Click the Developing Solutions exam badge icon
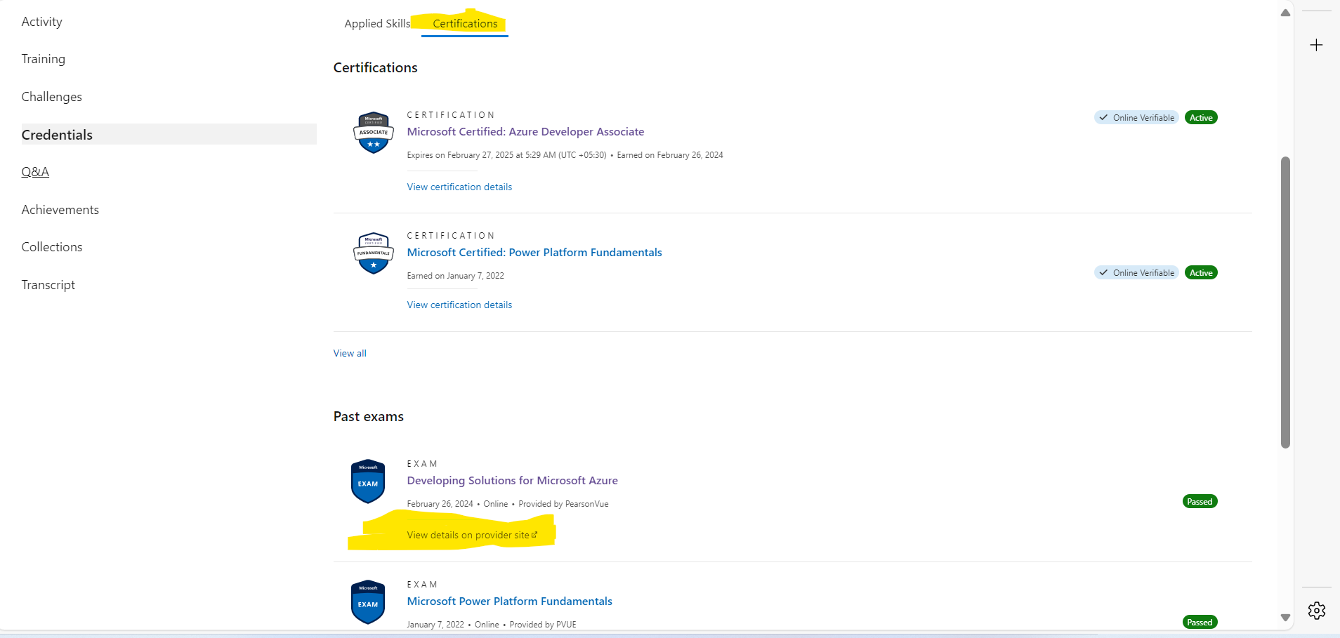The height and width of the screenshot is (638, 1340). tap(368, 481)
